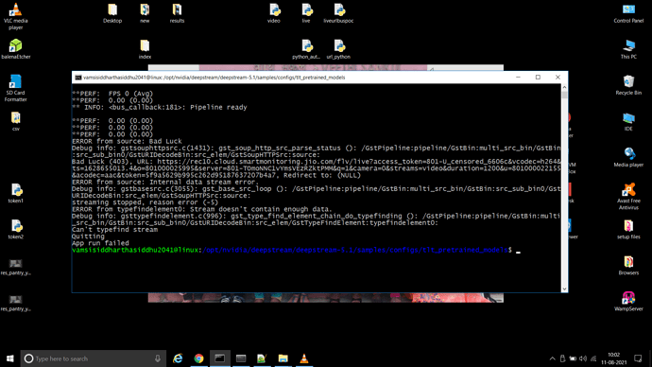Image resolution: width=652 pixels, height=367 pixels.
Task: Open File Explorer from taskbar
Action: click(x=283, y=358)
